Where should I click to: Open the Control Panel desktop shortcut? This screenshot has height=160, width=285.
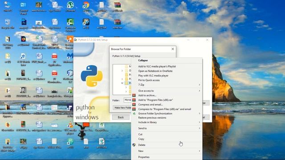pyautogui.click(x=23, y=8)
